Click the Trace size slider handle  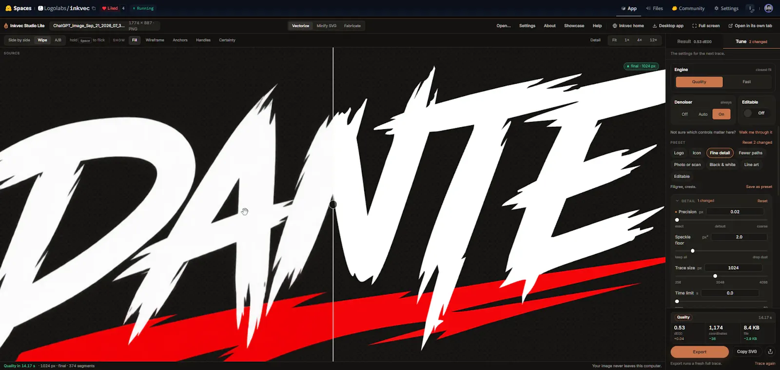pos(715,276)
